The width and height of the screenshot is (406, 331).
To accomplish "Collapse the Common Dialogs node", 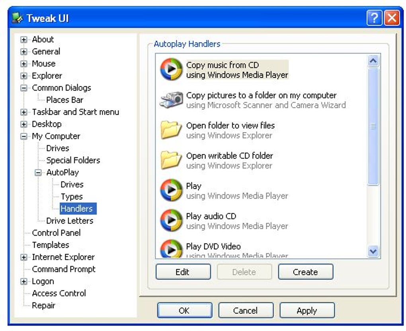I will pyautogui.click(x=23, y=88).
